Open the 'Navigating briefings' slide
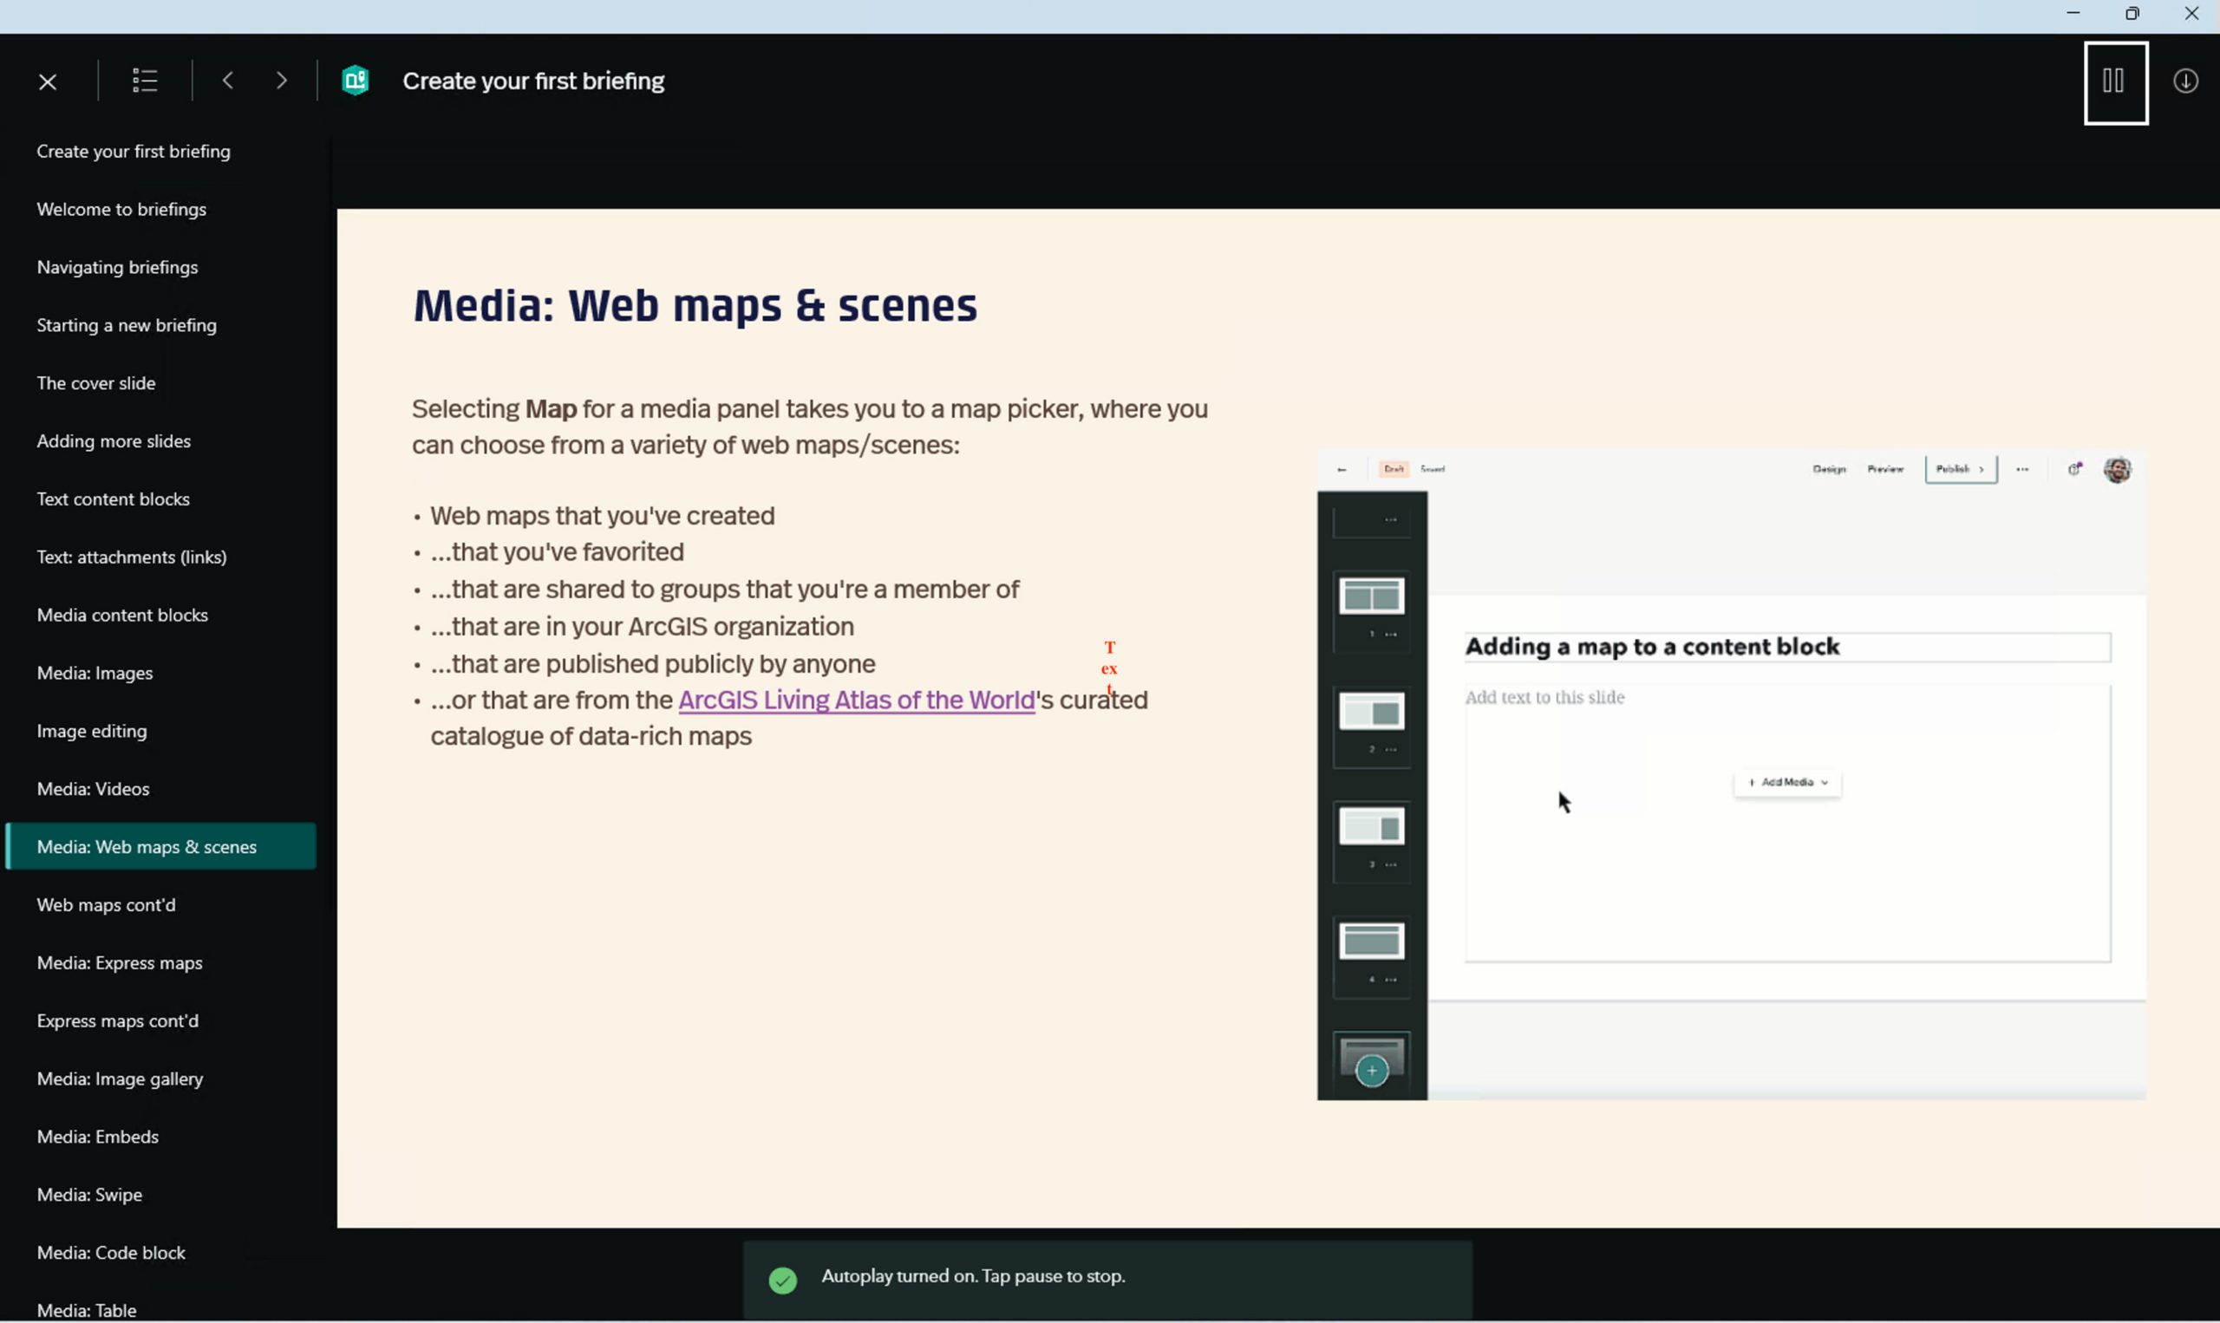 click(x=117, y=266)
